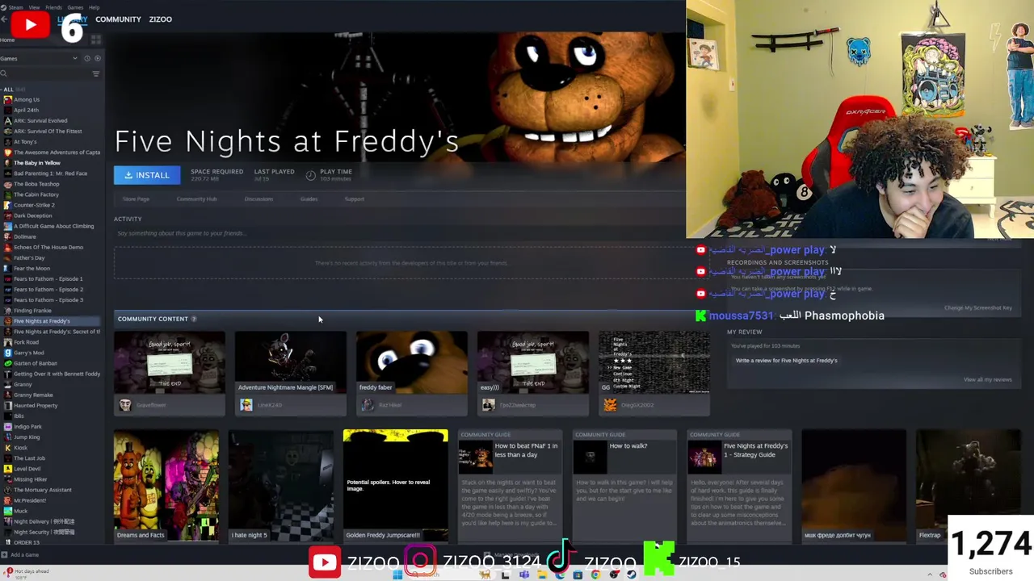Select The Mortuary Assistant in list
Screen dimensions: 1034x581
(42, 489)
